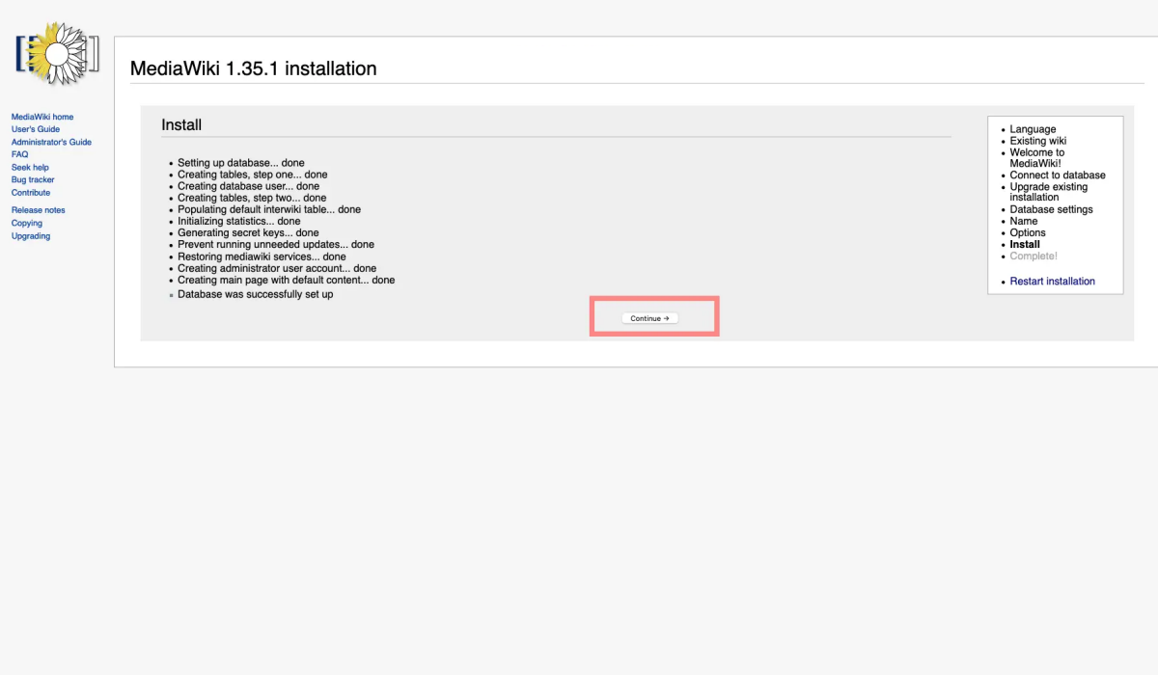Click 'Initializing statistics... done' line

238,221
